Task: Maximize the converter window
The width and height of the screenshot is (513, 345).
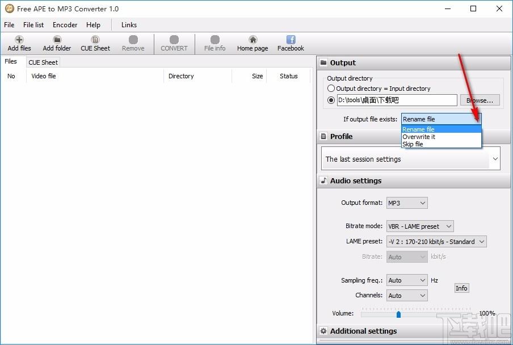Action: pyautogui.click(x=473, y=9)
